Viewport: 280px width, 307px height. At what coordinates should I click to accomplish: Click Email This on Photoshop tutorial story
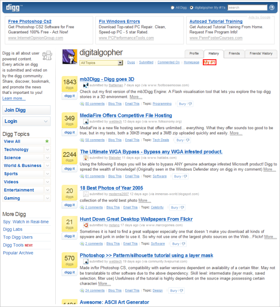tap(132, 291)
